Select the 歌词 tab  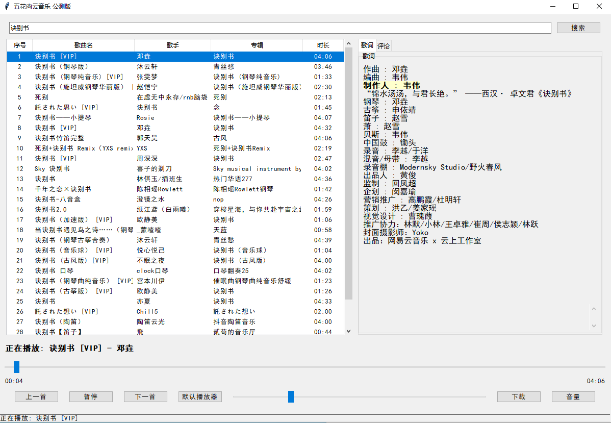click(x=367, y=45)
